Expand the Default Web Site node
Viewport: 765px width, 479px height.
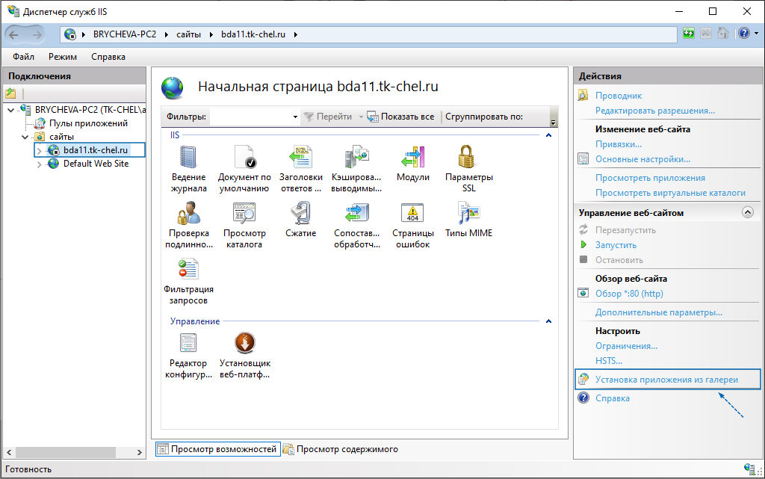pos(39,164)
